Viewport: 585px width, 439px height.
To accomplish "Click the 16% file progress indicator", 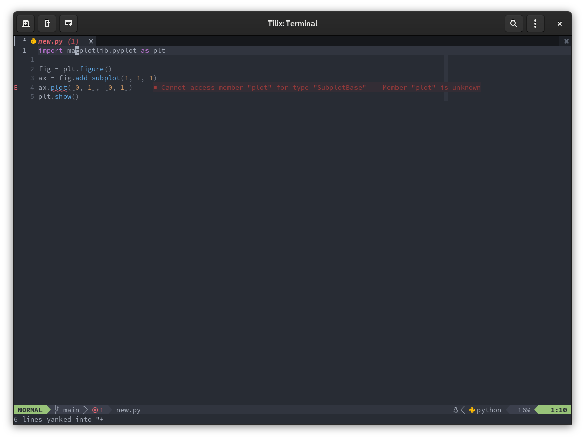I will pyautogui.click(x=524, y=410).
